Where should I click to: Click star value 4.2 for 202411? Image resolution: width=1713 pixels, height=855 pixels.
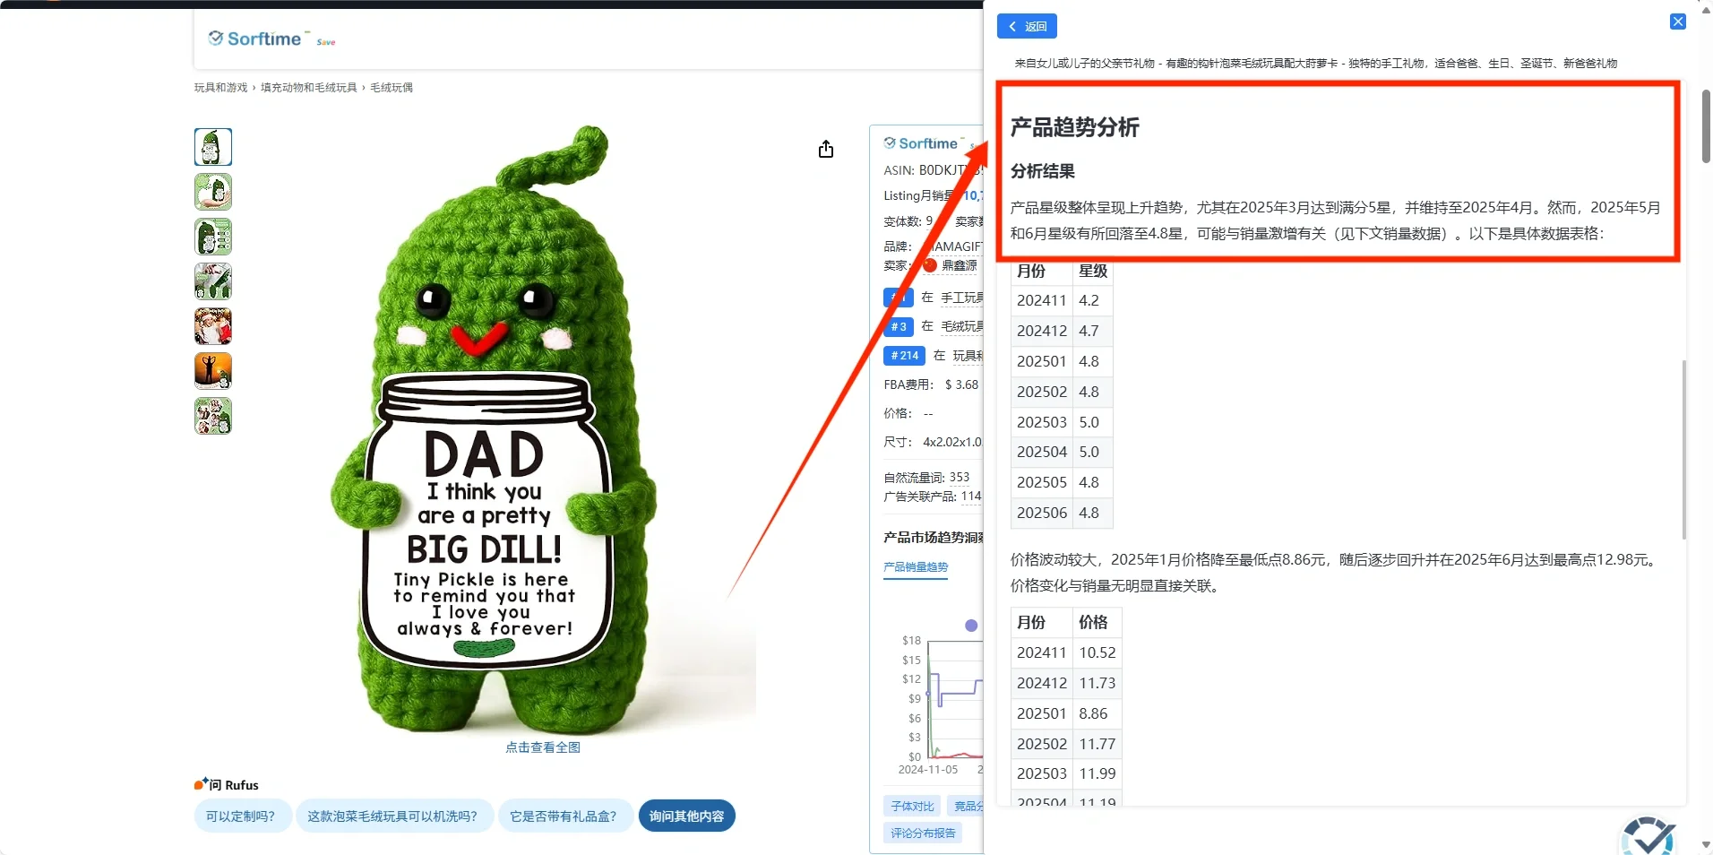(x=1089, y=301)
